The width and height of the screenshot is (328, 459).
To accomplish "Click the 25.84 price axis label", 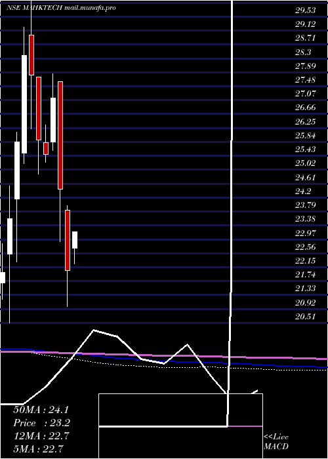I will point(306,136).
